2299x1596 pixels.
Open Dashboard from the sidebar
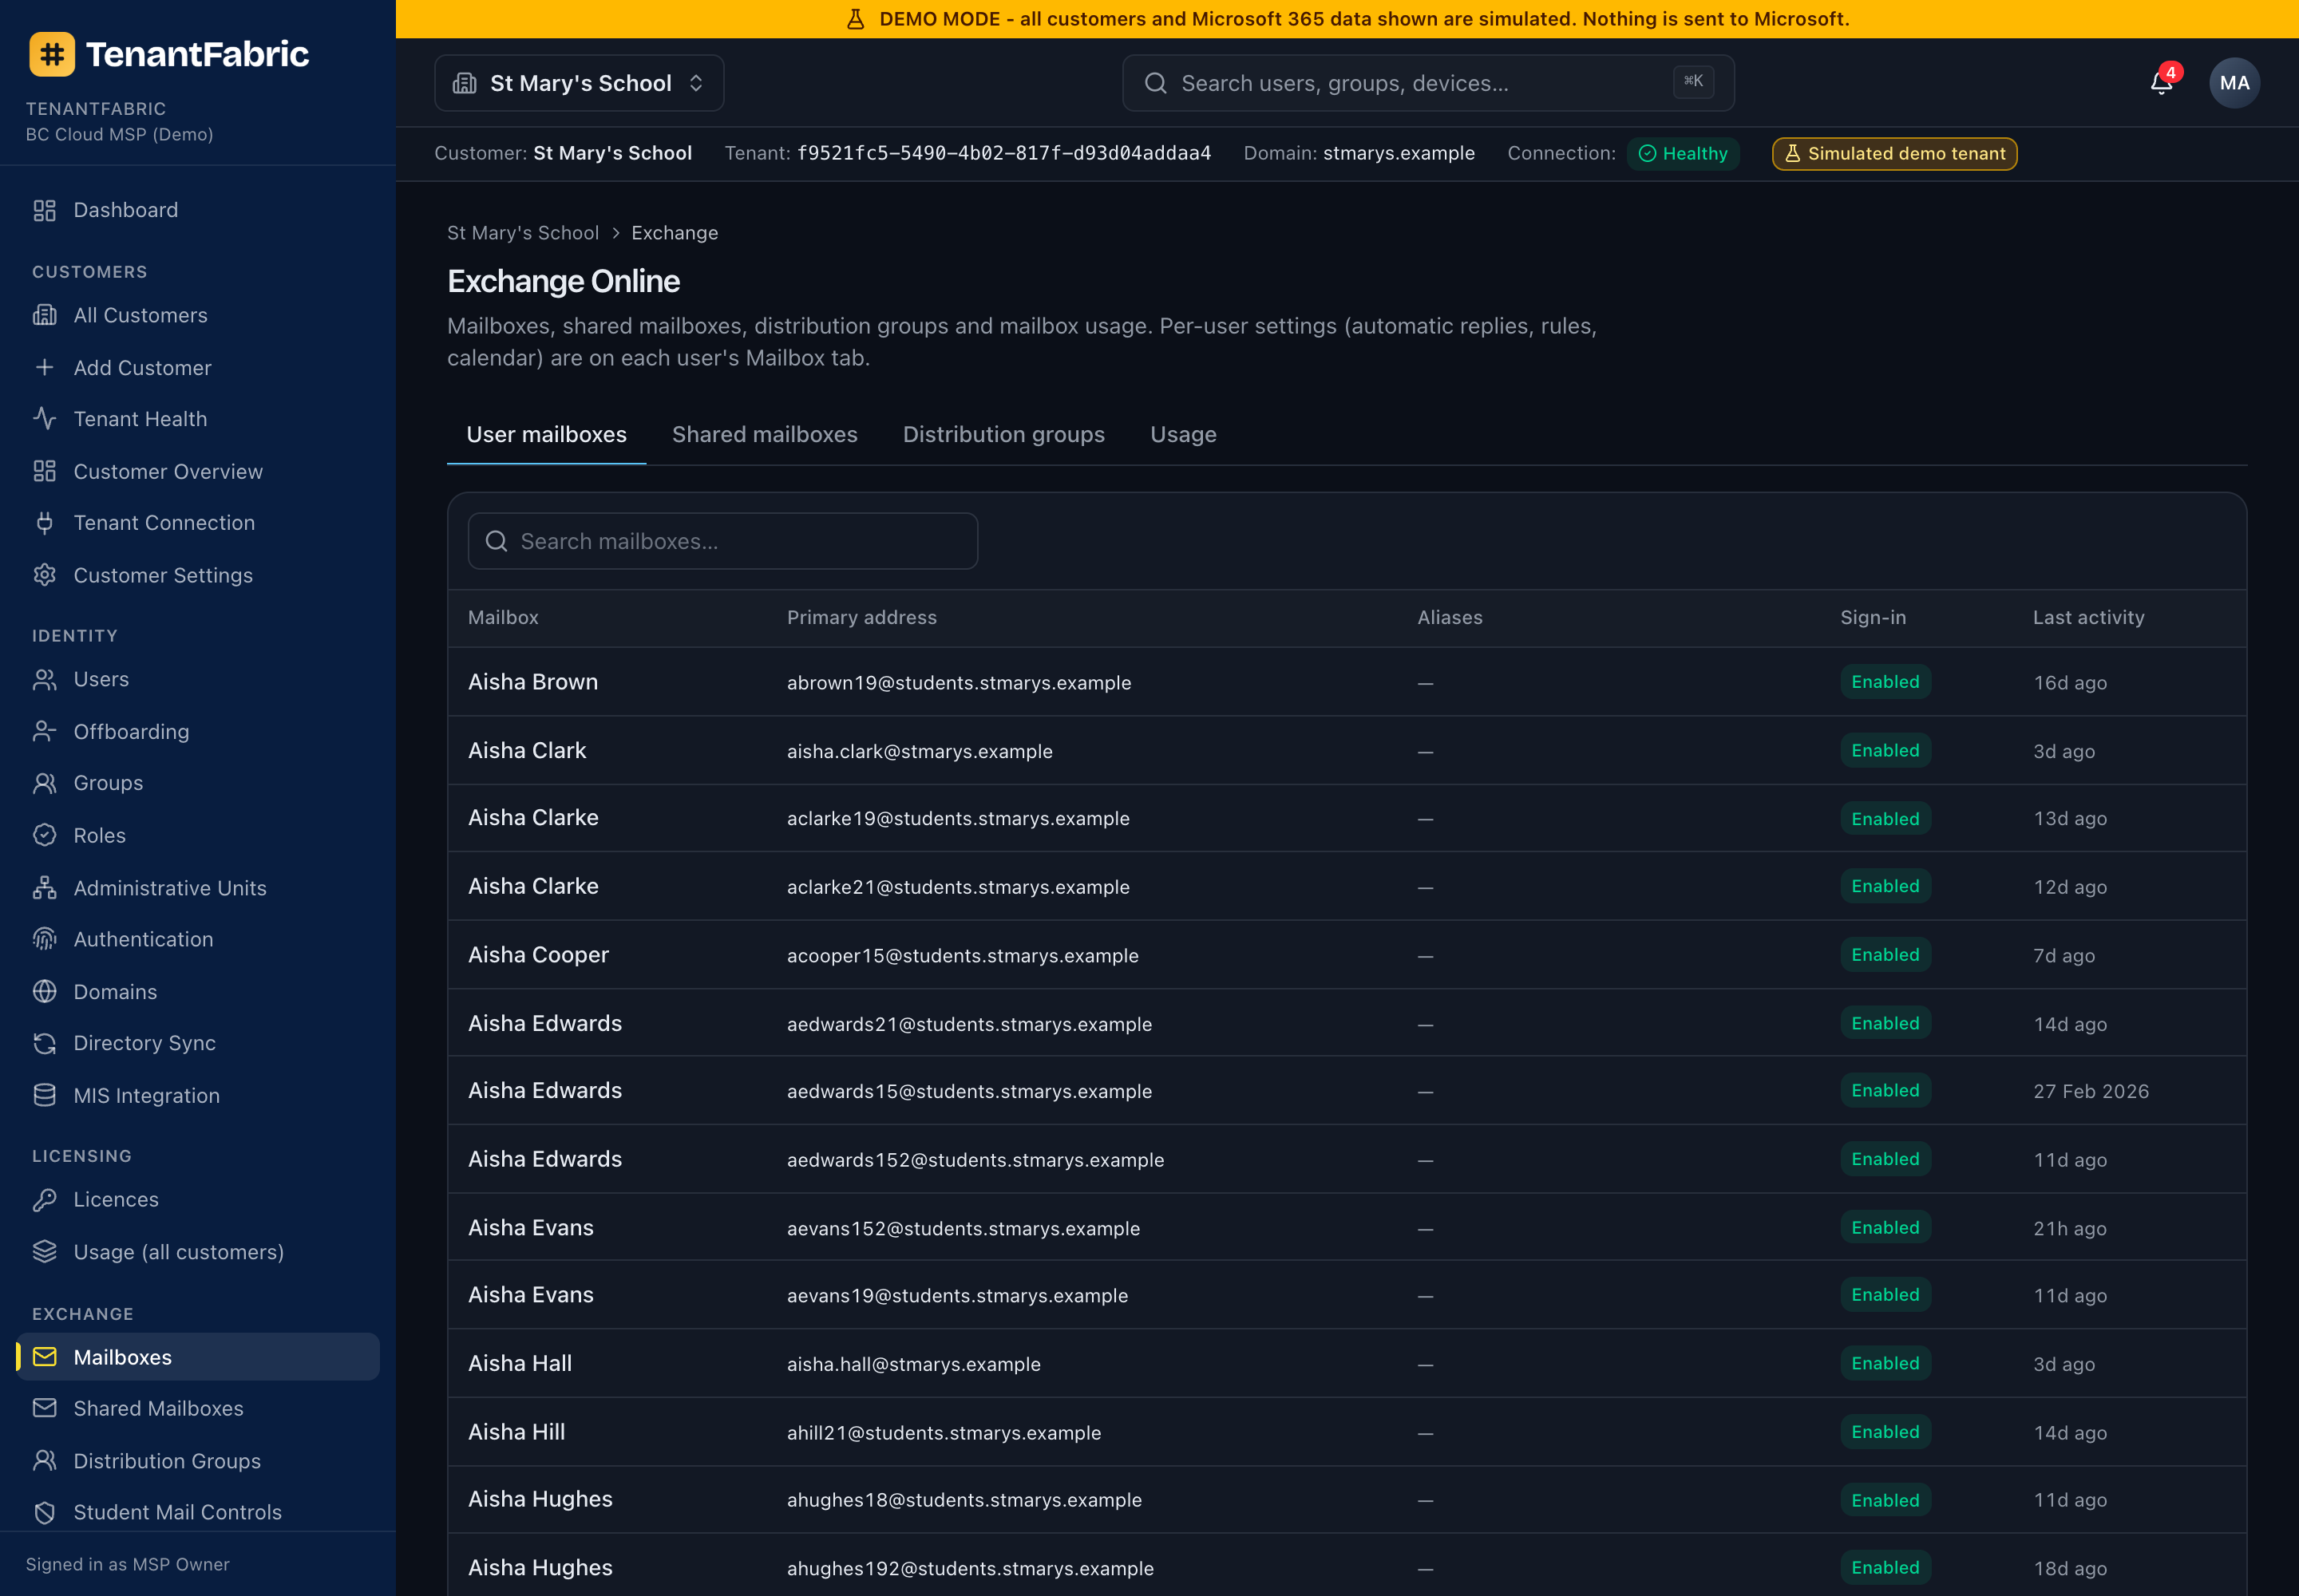tap(198, 210)
